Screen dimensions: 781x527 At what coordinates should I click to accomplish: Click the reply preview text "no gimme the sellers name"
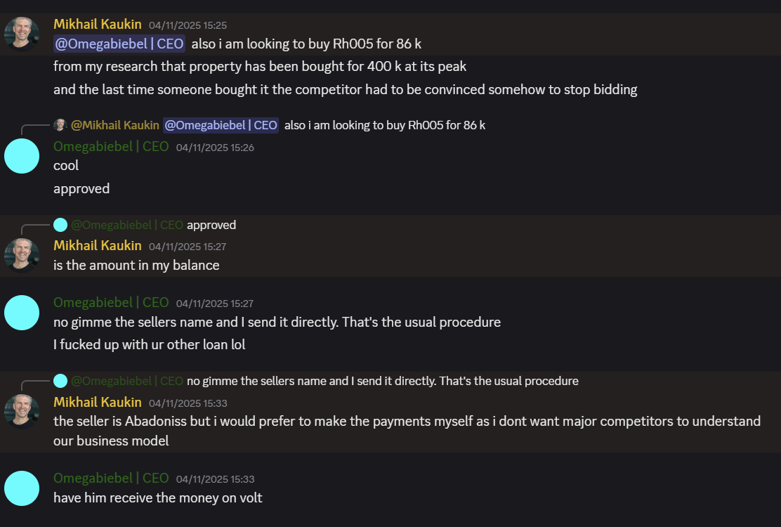coord(382,381)
